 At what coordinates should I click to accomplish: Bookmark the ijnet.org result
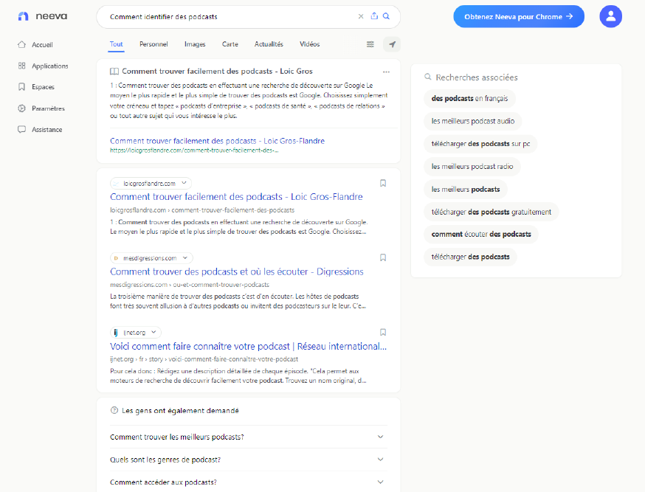pos(383,332)
